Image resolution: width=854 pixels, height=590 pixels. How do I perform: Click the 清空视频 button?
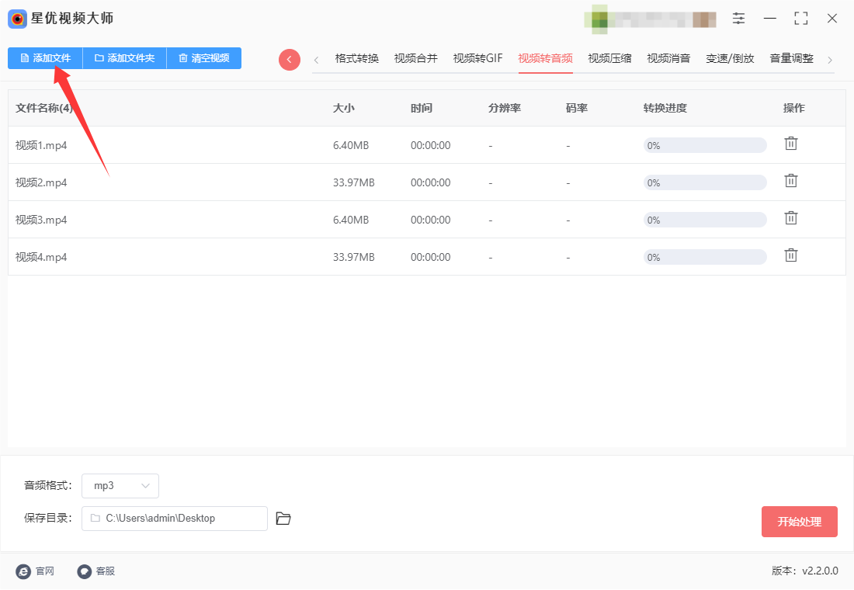click(204, 58)
